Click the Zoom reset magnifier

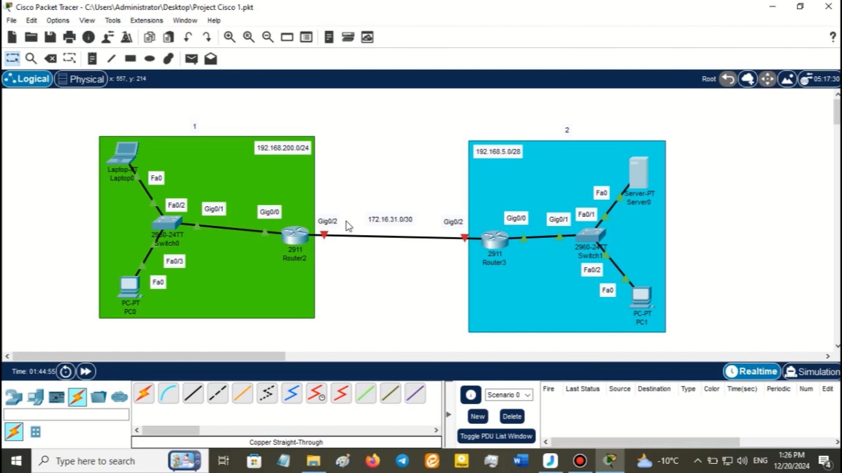249,37
